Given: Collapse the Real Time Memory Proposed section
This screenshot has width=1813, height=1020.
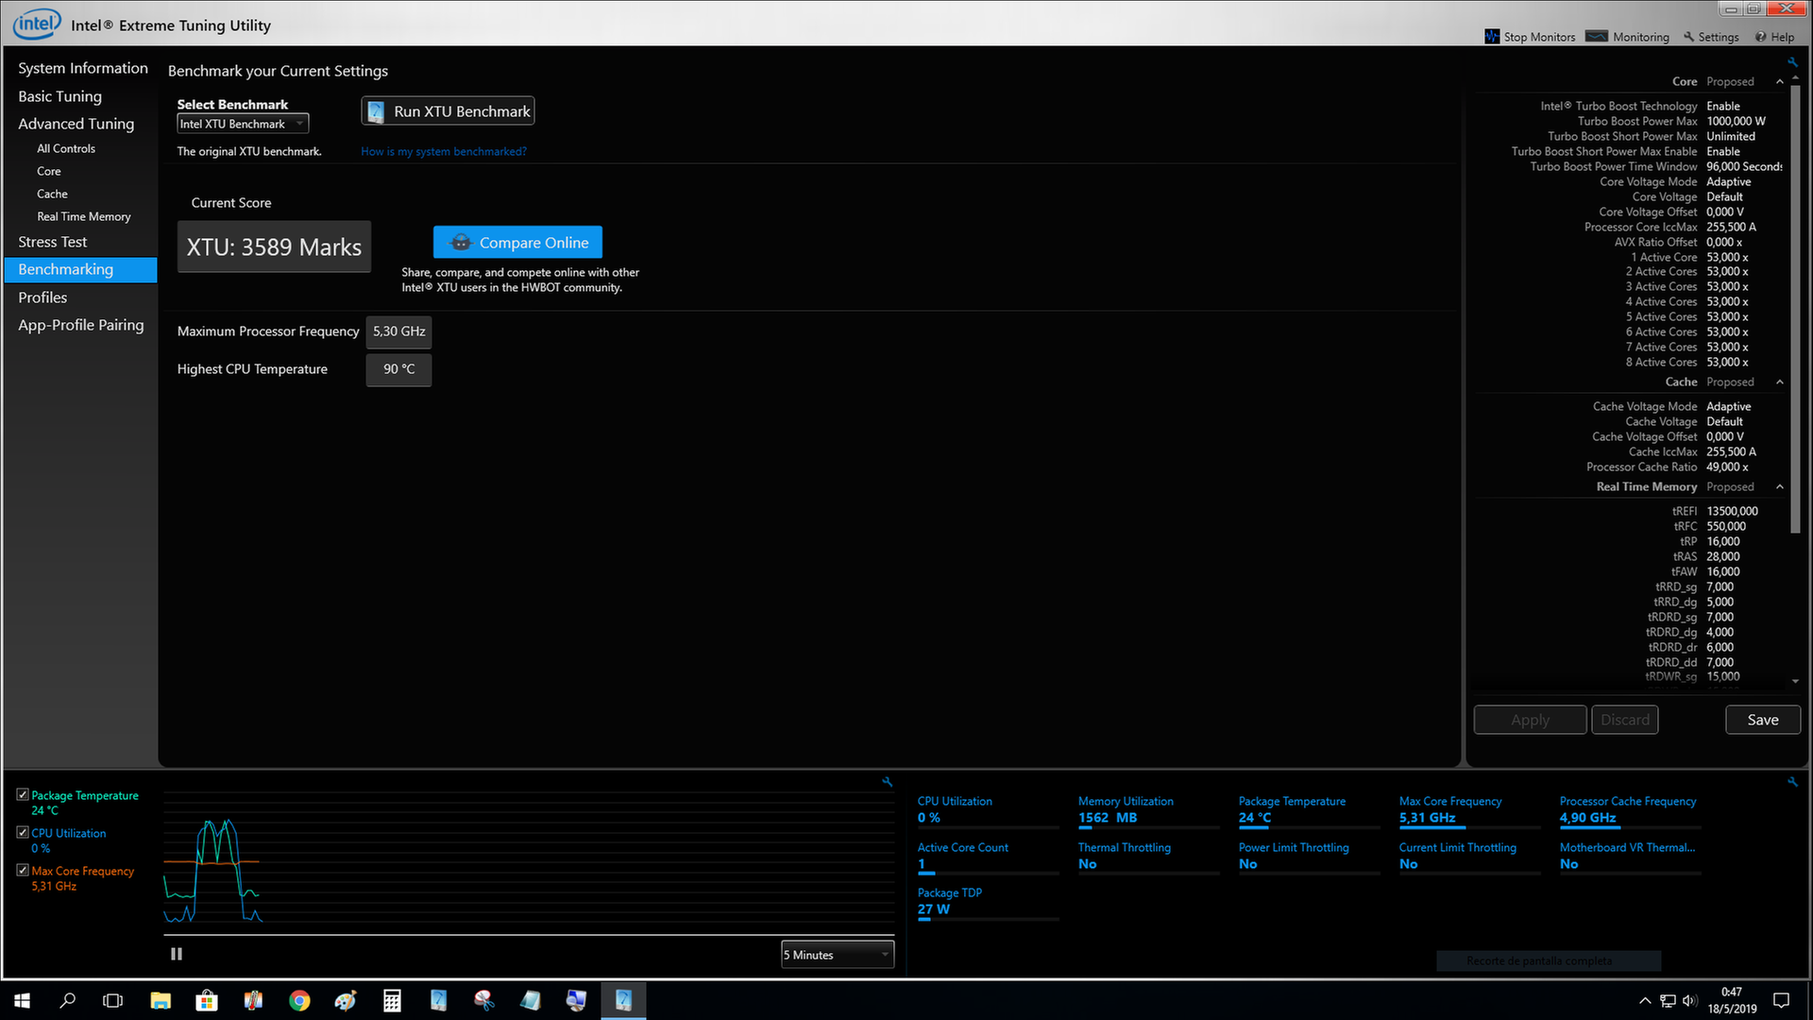Looking at the screenshot, I should click(1780, 486).
